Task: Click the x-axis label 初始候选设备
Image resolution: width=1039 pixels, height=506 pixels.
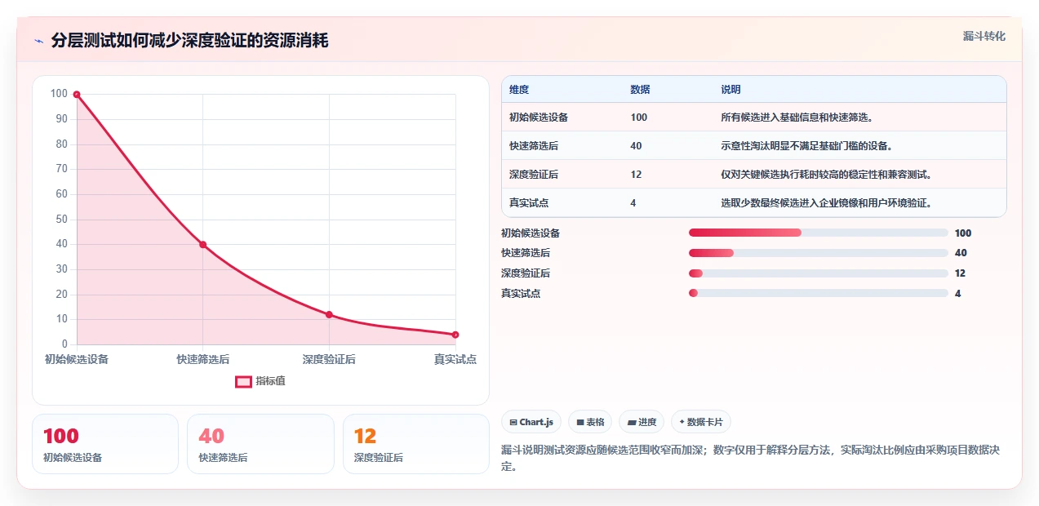Action: click(77, 359)
